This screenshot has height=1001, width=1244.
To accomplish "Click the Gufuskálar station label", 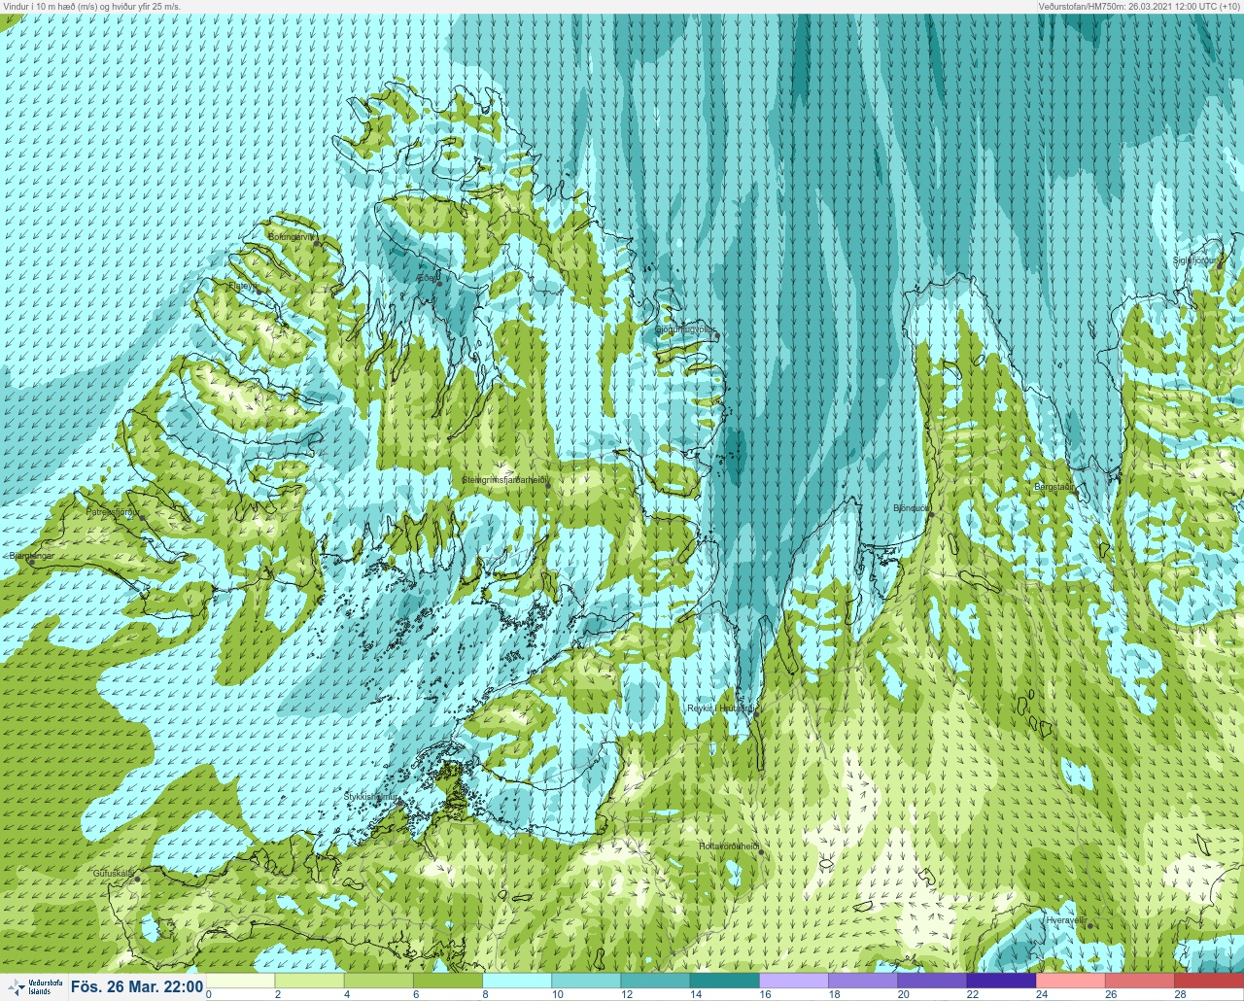I will click(x=113, y=874).
